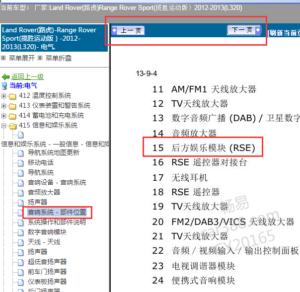Go to previous page with 上一页 button
This screenshot has height=292, width=300.
128,31
